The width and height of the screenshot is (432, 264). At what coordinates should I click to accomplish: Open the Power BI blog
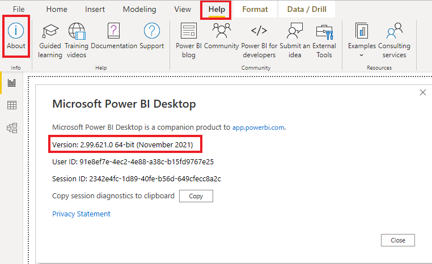(189, 41)
